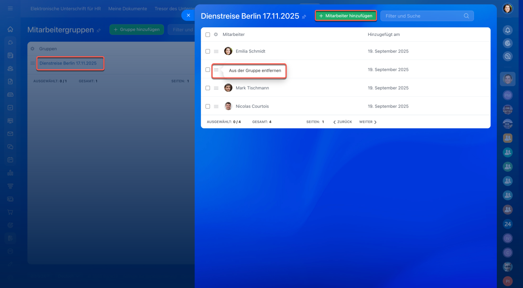Close the side panel with X button
This screenshot has height=288, width=523.
(188, 15)
